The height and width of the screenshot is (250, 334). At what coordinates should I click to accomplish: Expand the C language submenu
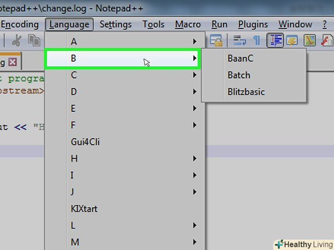125,75
